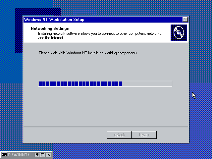The width and height of the screenshot is (212, 159).
Task: Close the Windows NT Workstation Setup dialog
Action: (x=185, y=20)
